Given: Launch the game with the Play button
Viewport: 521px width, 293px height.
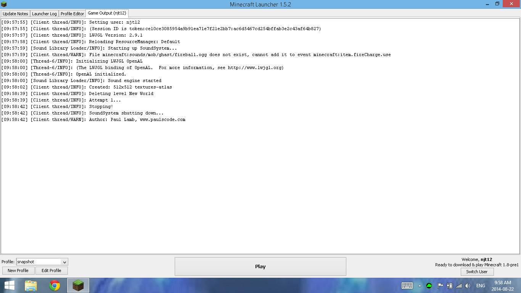Looking at the screenshot, I should click(260, 266).
